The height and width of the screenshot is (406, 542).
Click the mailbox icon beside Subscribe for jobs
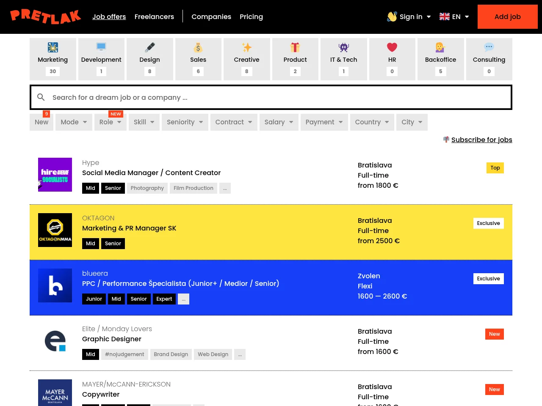[446, 139]
